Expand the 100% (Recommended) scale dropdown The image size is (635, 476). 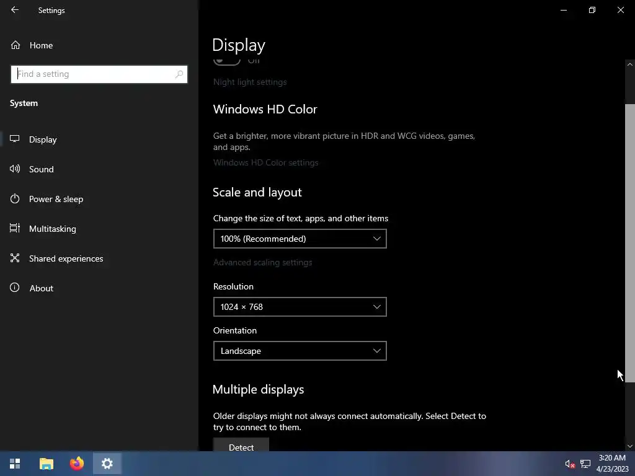[300, 239]
